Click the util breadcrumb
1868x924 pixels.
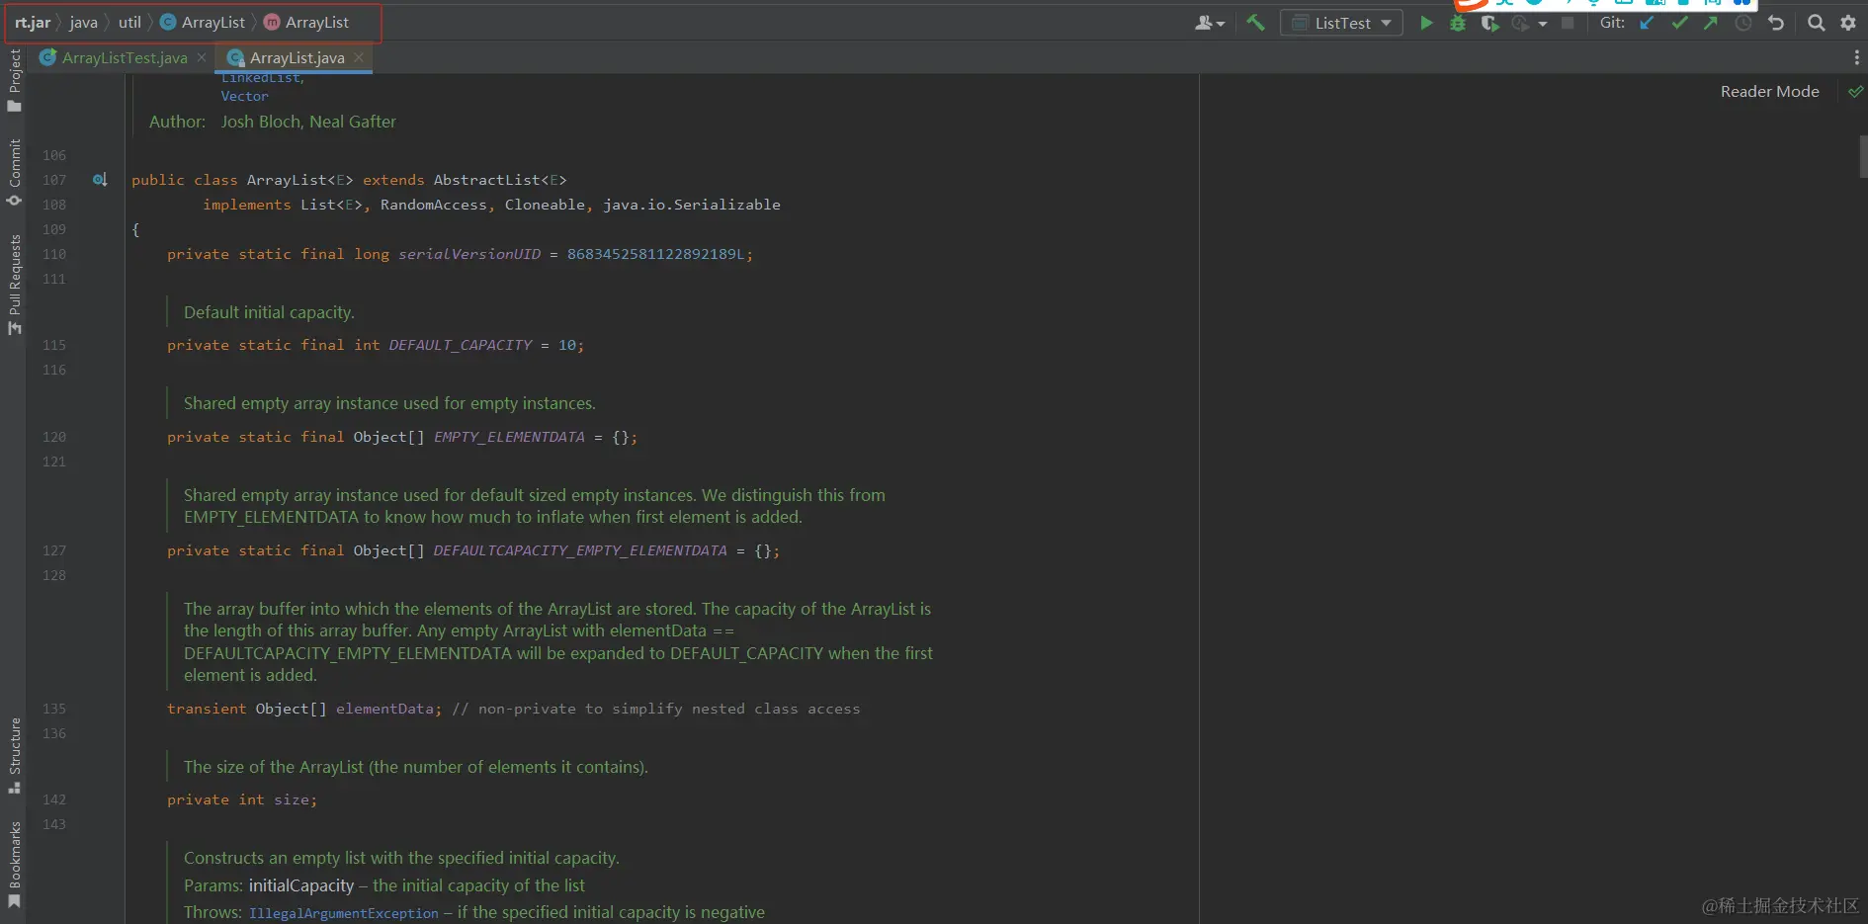coord(129,22)
